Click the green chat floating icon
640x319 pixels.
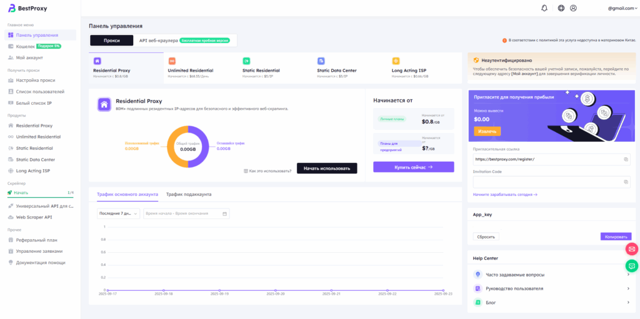click(x=632, y=266)
